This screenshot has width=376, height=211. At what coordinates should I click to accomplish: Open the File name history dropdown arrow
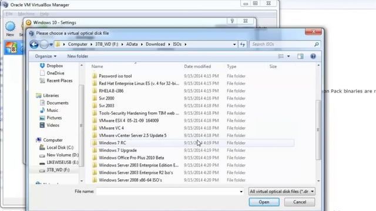[x=241, y=192]
